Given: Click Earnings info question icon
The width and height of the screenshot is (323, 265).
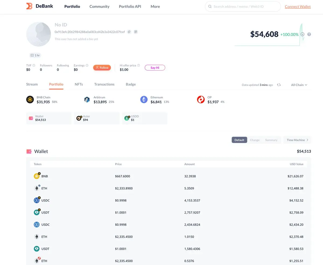Looking at the screenshot, I should [87, 65].
